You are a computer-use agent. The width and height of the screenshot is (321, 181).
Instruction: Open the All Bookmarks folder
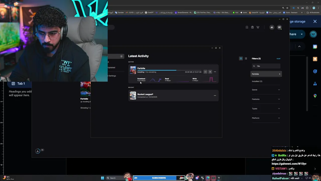click(313, 12)
